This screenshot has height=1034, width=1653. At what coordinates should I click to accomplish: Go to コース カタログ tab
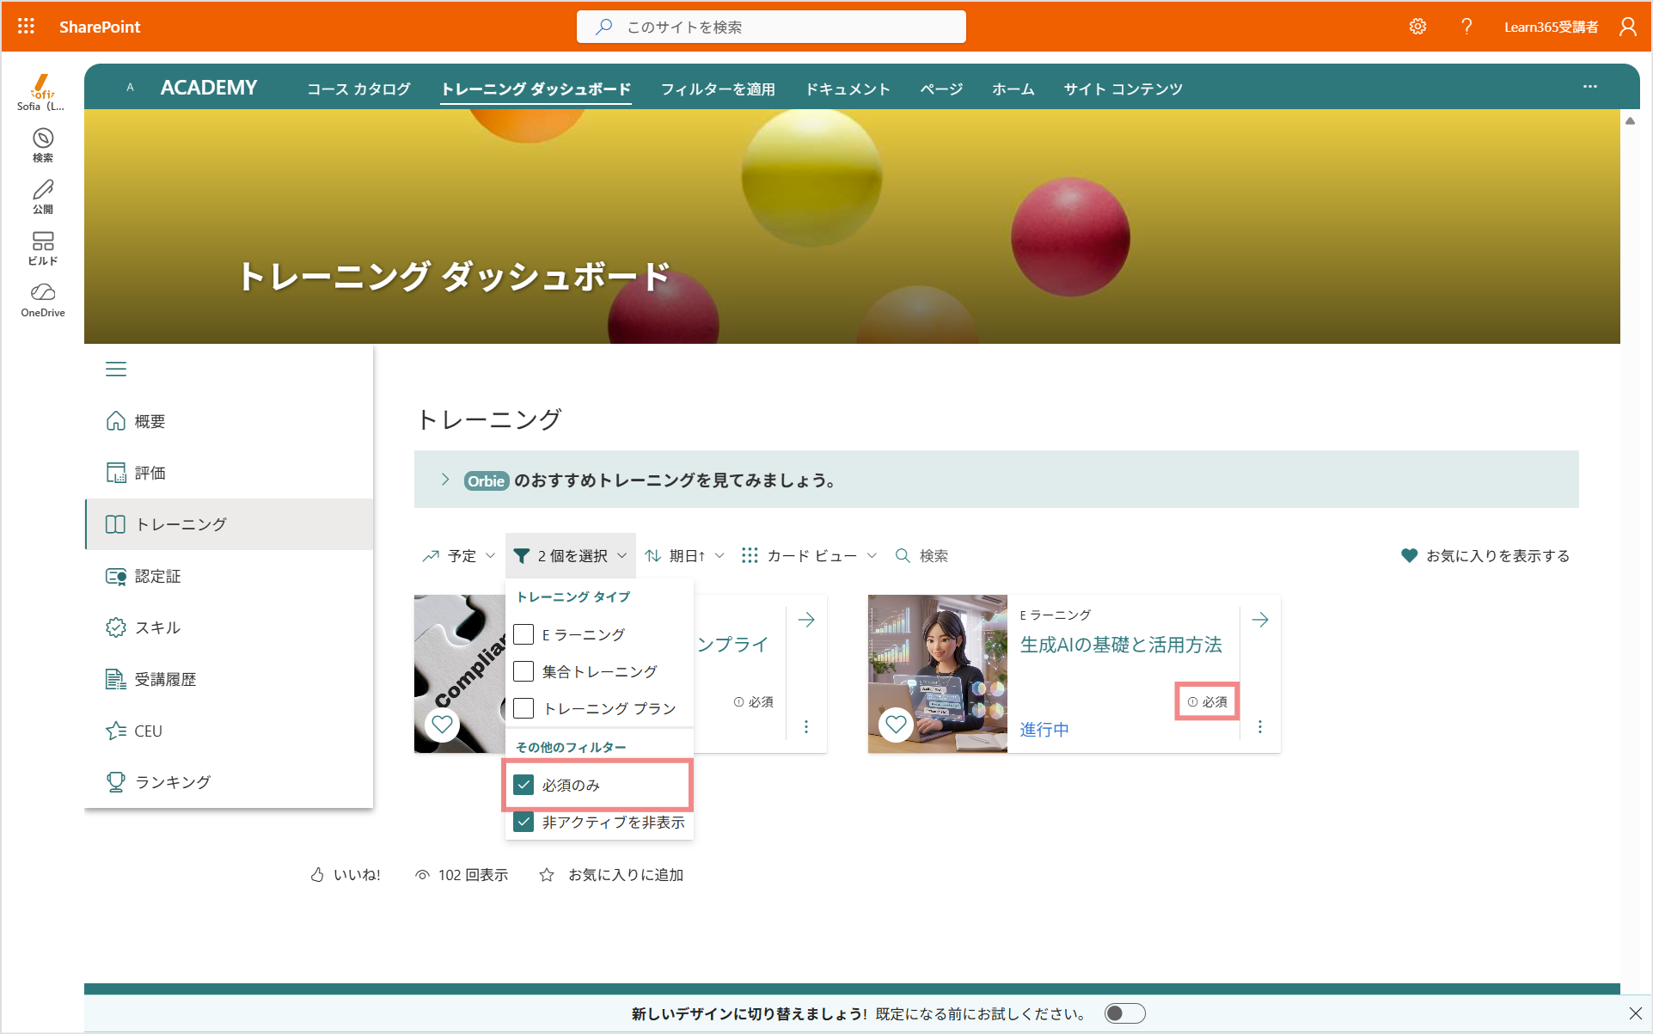358,89
